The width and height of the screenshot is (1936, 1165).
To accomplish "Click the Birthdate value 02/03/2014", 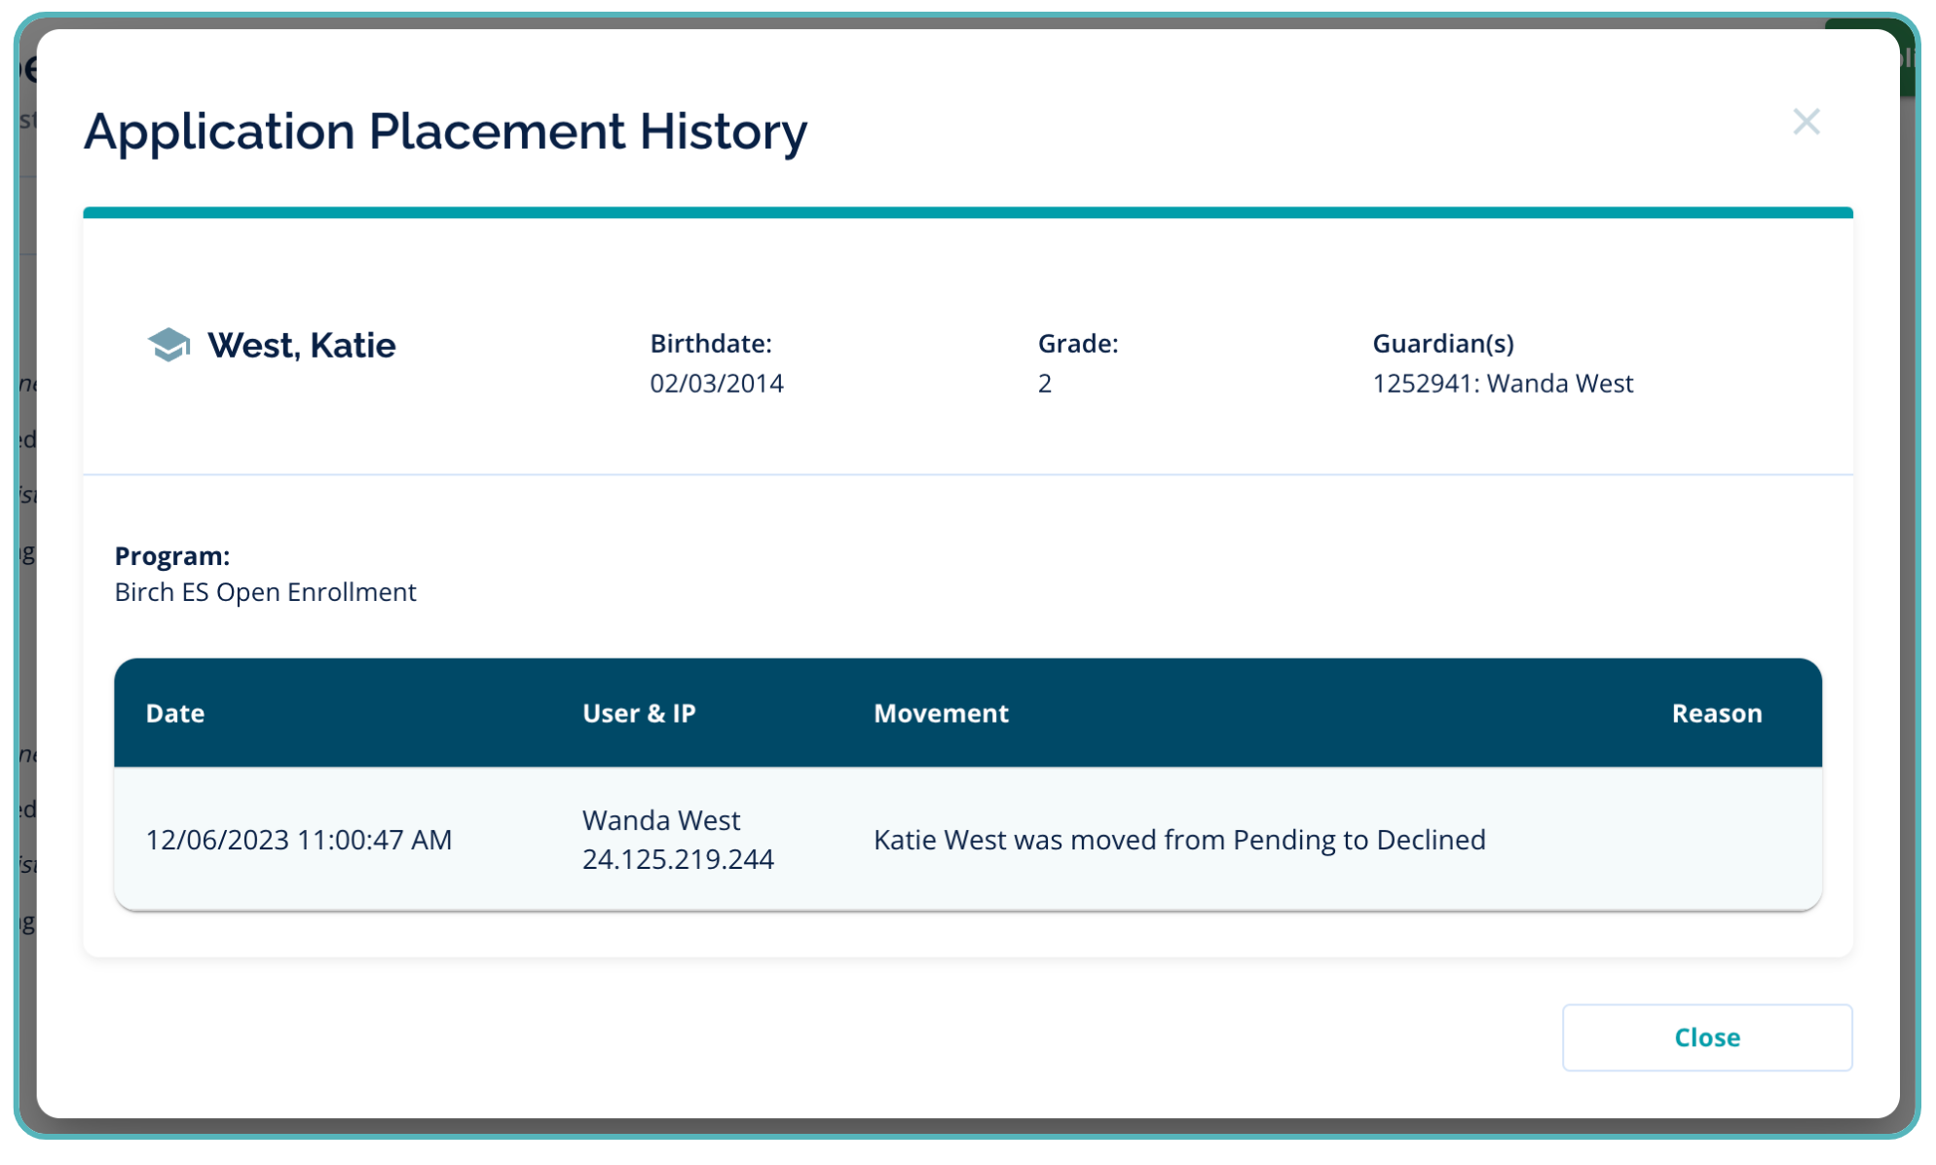I will [x=716, y=383].
